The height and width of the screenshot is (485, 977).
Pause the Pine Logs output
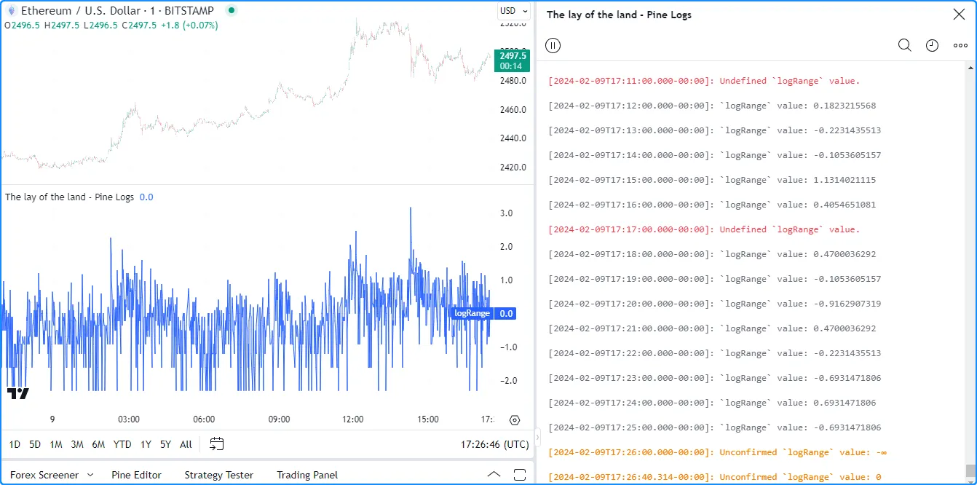tap(553, 45)
